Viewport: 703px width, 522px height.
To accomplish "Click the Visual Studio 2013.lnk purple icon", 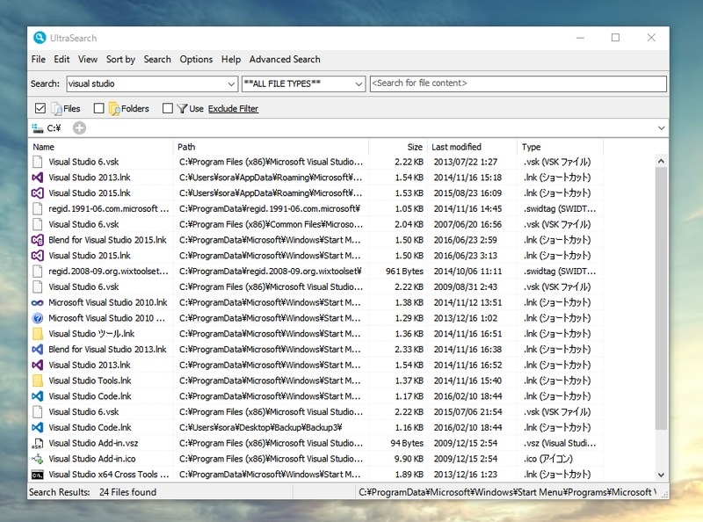I will pos(38,178).
